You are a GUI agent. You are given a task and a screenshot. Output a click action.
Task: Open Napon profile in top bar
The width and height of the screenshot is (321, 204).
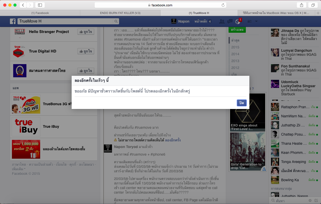[x=180, y=21]
